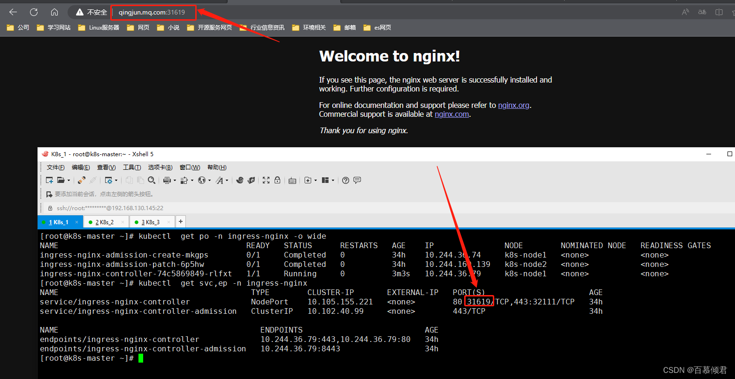Click the ingress-nginx-admission-create-mkgps pod name
This screenshot has height=379, width=735.
click(x=124, y=255)
